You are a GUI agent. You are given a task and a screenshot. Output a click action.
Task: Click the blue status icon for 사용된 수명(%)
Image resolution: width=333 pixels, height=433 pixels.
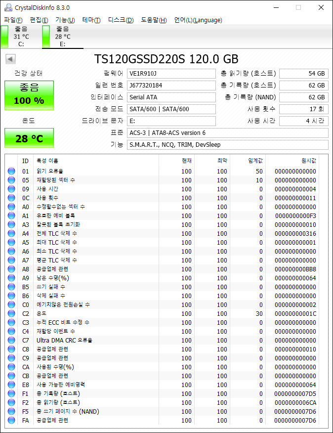click(x=11, y=367)
